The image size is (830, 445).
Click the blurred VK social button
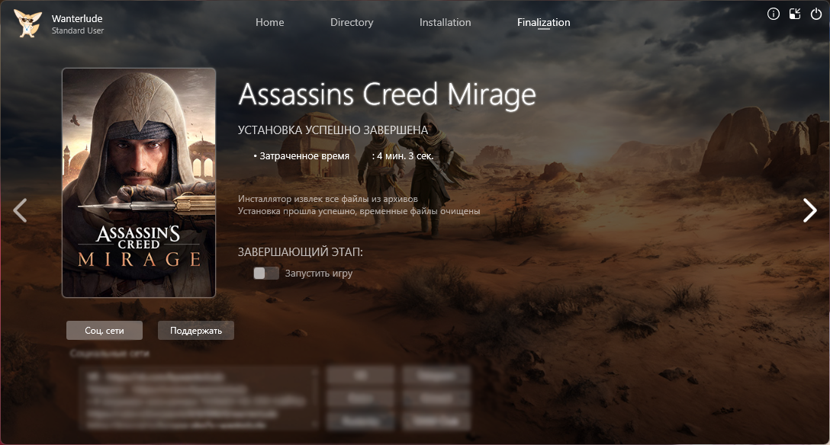[x=361, y=375]
